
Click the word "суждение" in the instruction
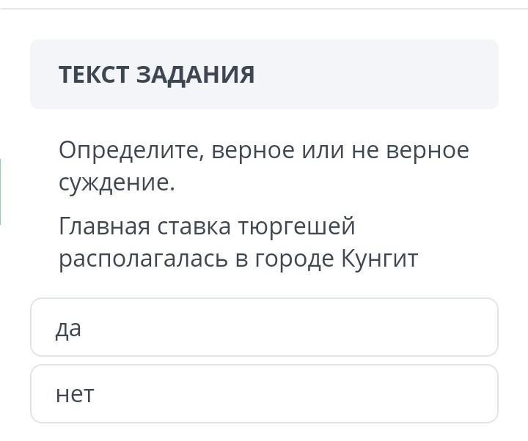(116, 182)
